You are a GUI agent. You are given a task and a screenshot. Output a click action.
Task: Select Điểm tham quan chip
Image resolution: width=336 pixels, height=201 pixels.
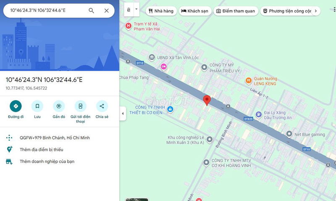click(236, 11)
